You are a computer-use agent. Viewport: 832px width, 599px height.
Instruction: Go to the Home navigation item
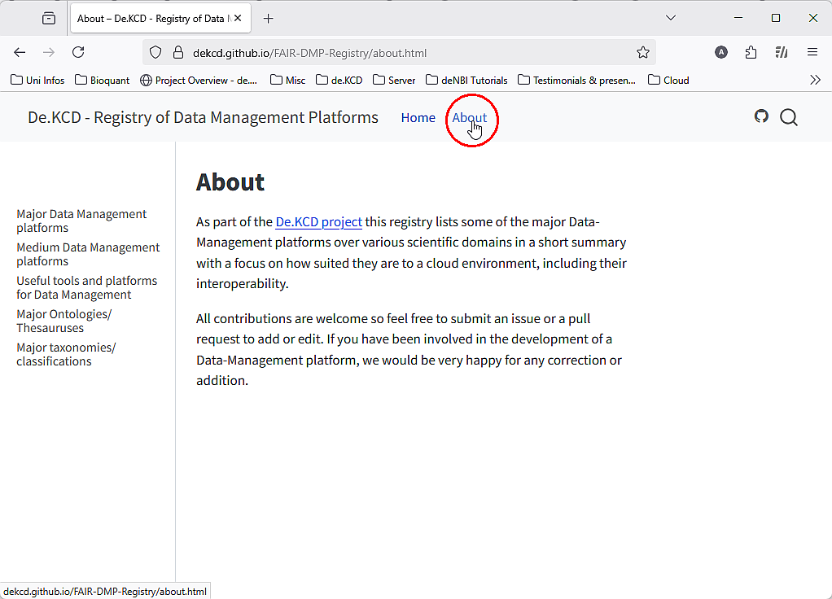pos(418,118)
